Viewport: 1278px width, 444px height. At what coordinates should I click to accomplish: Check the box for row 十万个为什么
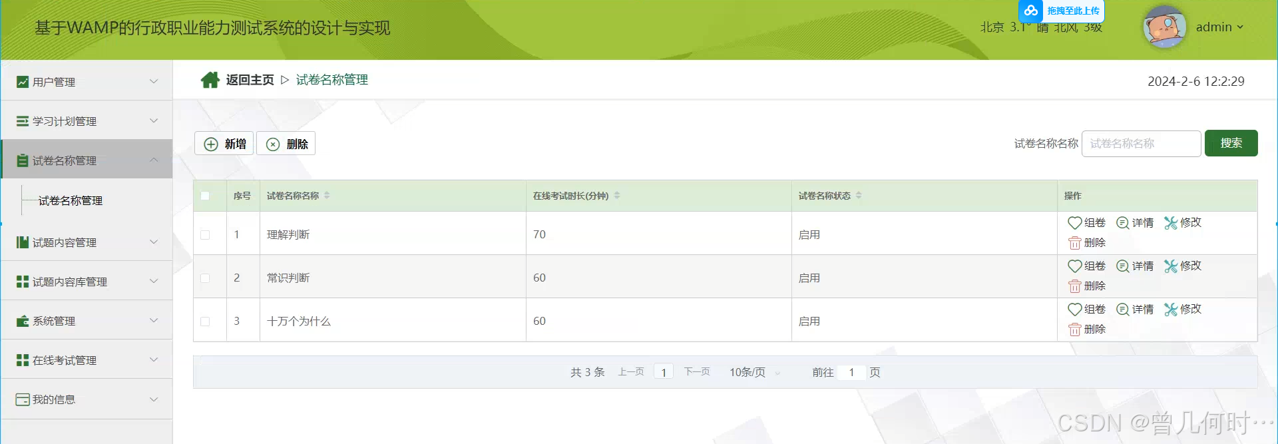[x=205, y=321]
